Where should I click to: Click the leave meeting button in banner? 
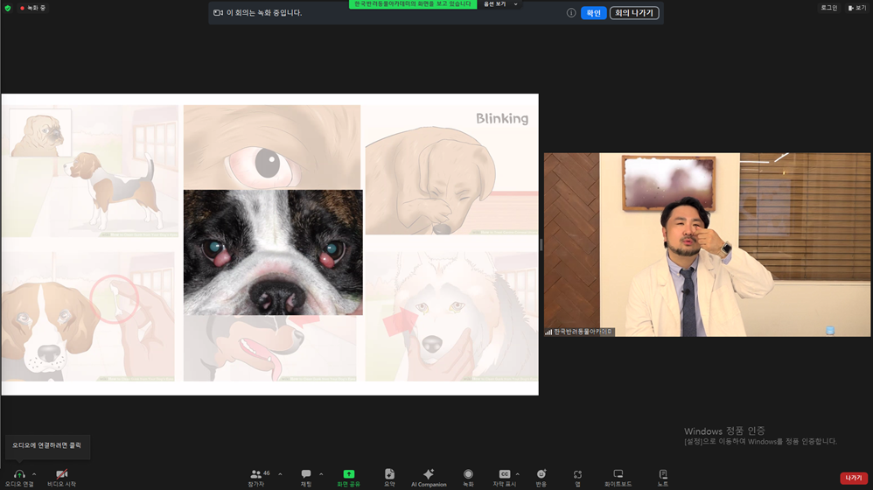pyautogui.click(x=634, y=13)
